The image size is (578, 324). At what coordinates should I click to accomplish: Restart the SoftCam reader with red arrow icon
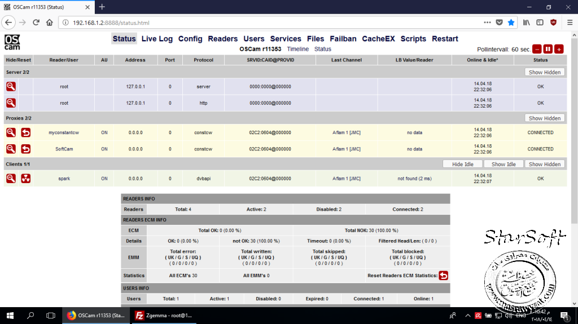click(x=26, y=149)
